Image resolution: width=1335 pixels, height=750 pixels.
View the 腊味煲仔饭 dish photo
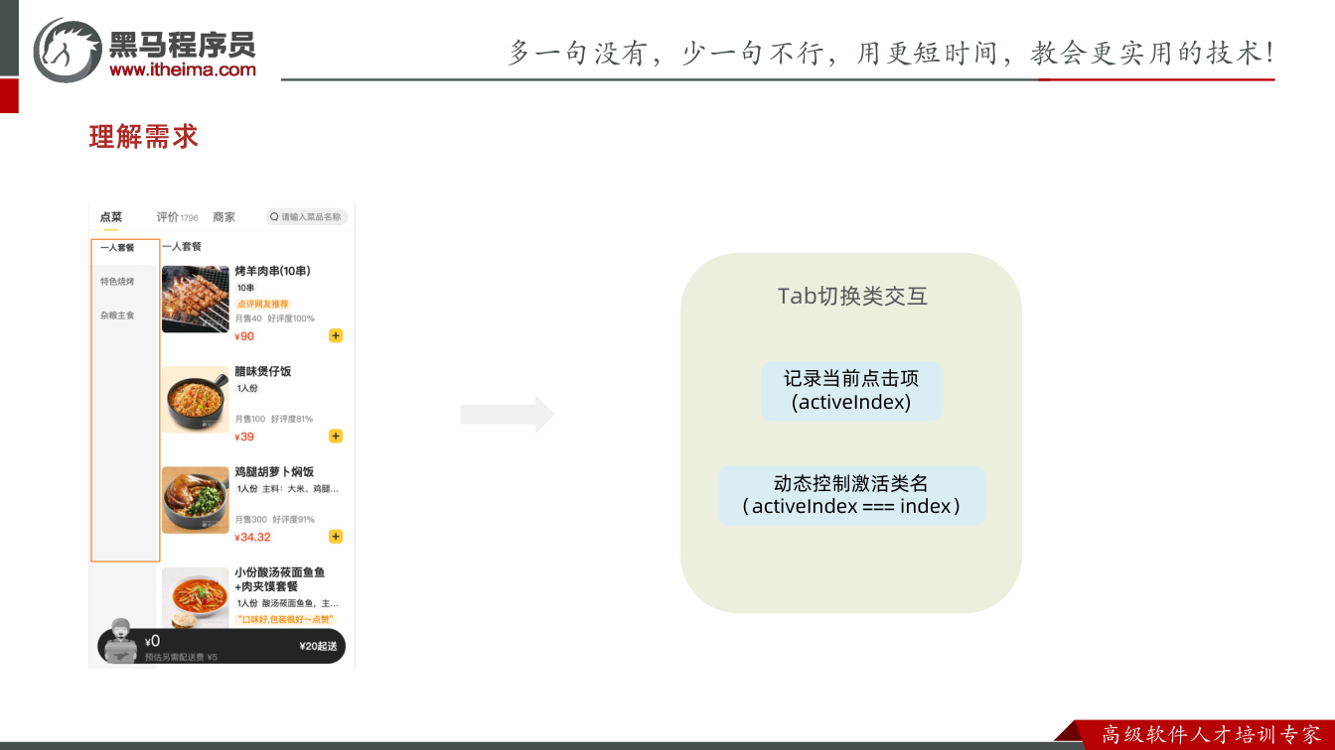coord(196,400)
